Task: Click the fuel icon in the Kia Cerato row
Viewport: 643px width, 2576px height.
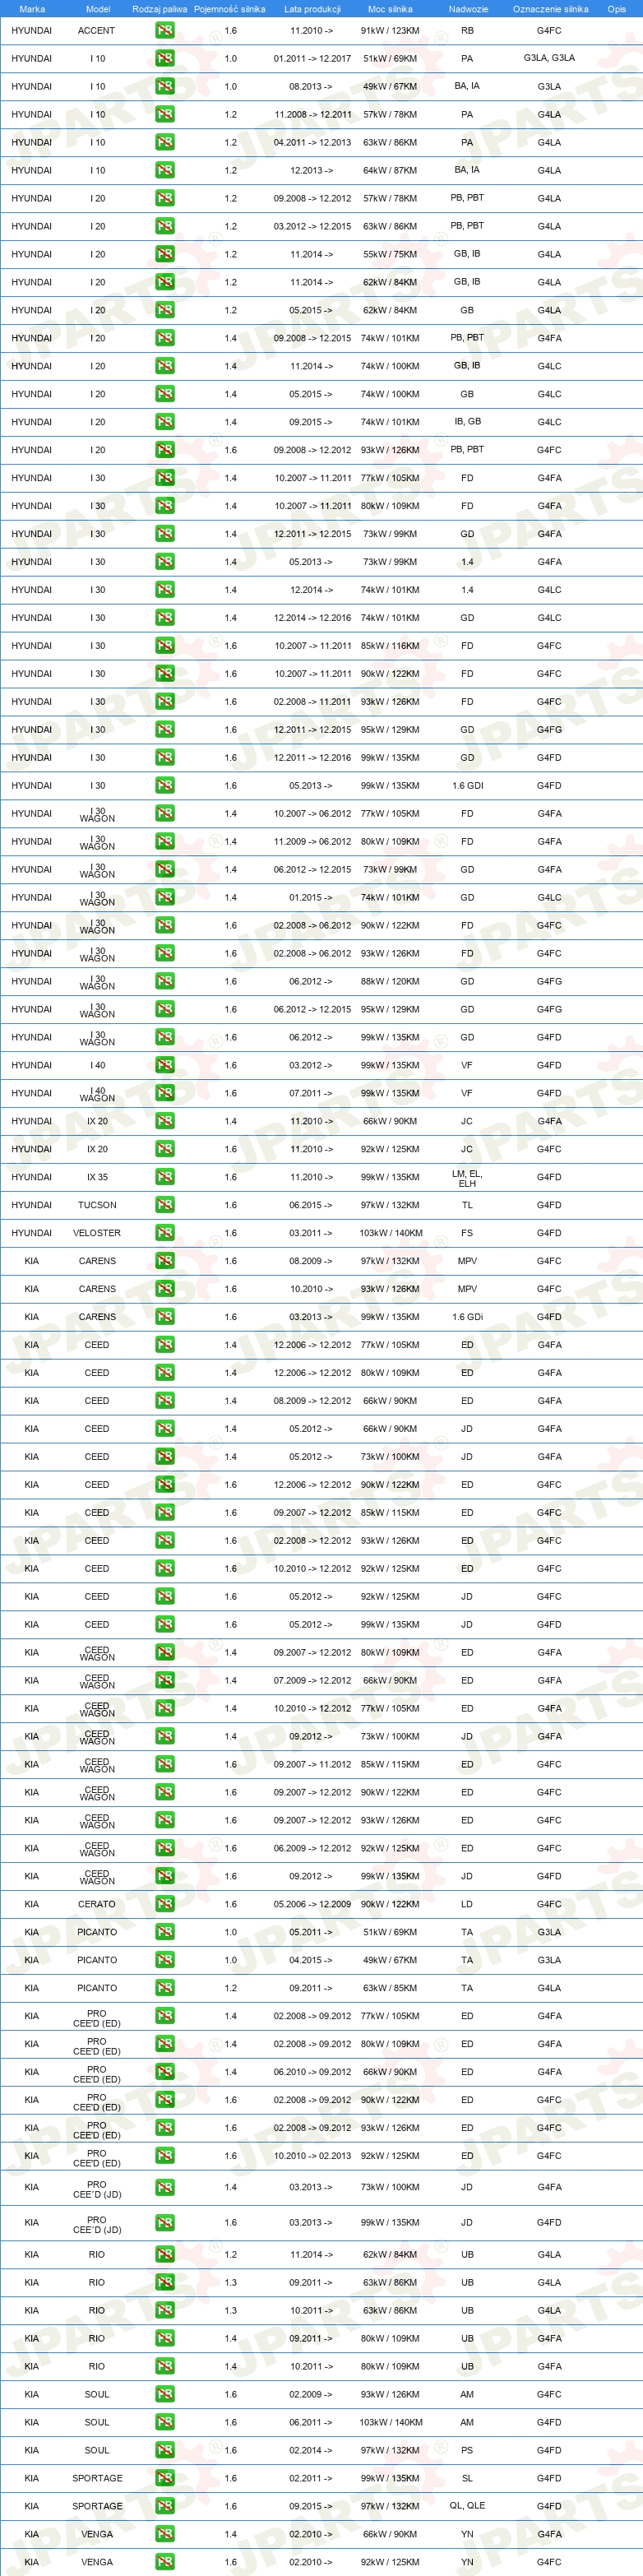Action: (165, 1904)
